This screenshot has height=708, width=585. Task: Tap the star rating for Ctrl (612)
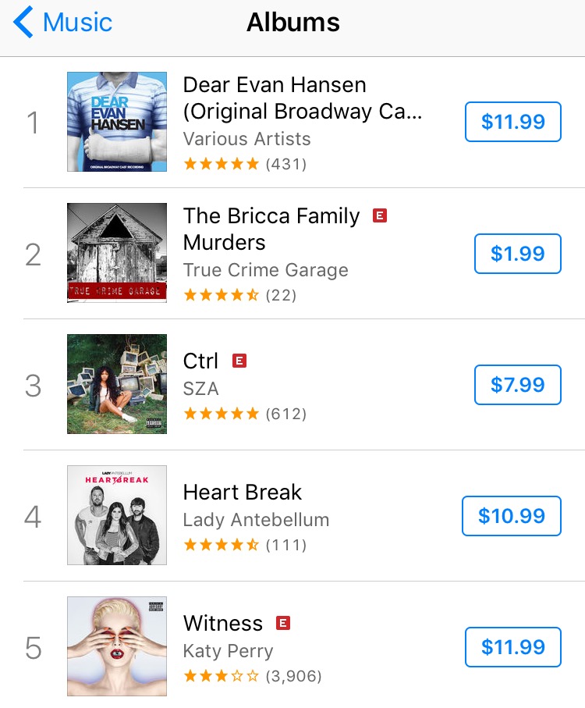point(245,414)
